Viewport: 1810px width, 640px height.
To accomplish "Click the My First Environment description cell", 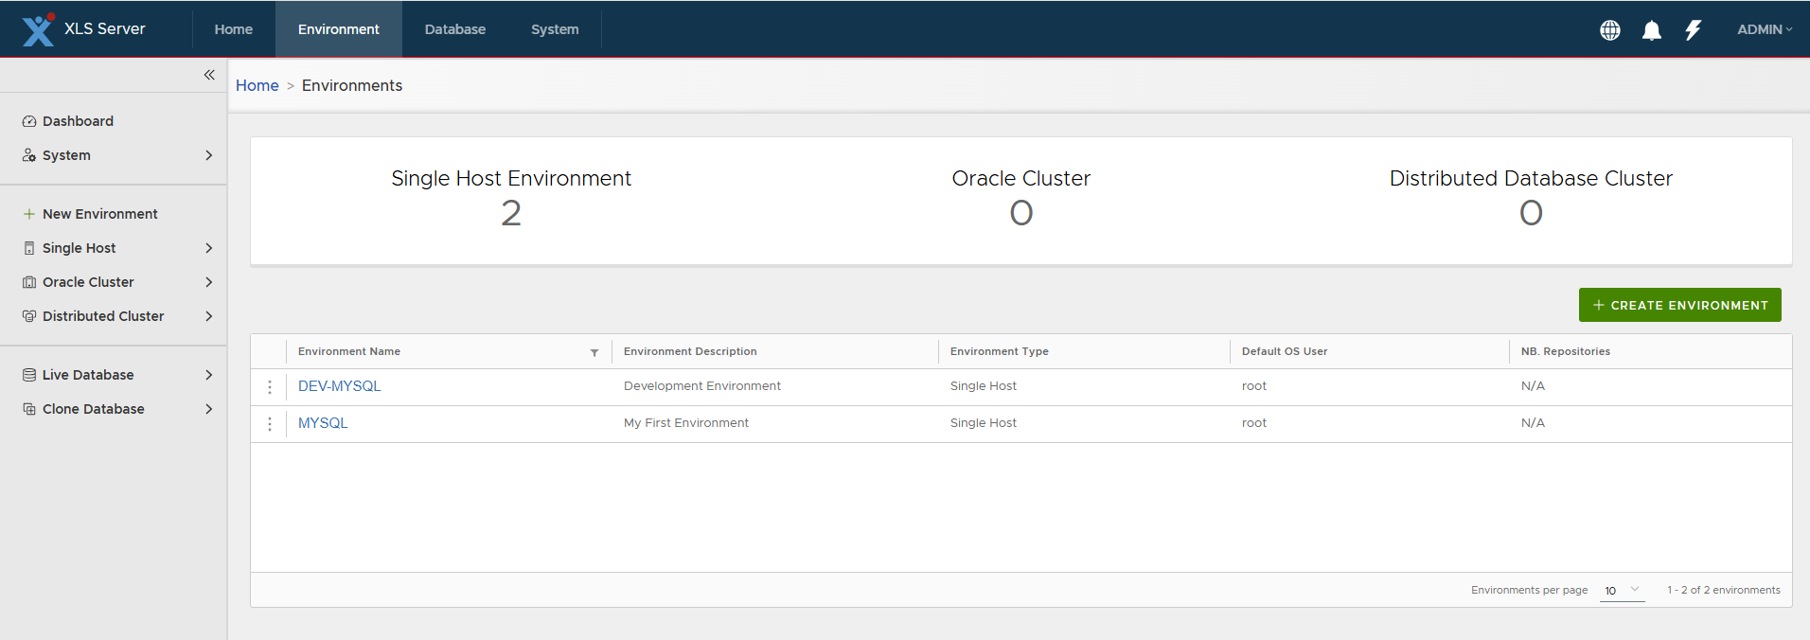I will [x=686, y=423].
